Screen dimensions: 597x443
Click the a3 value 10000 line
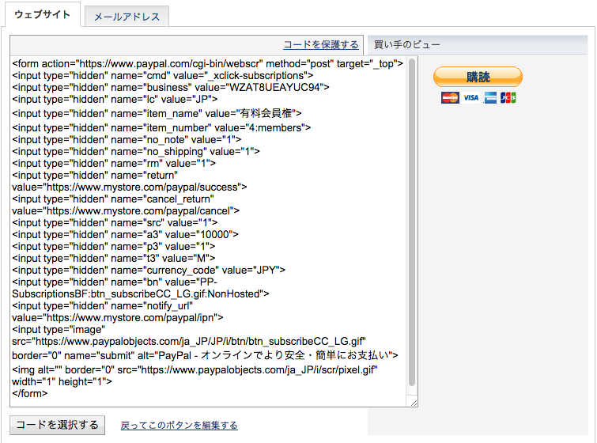tap(125, 234)
